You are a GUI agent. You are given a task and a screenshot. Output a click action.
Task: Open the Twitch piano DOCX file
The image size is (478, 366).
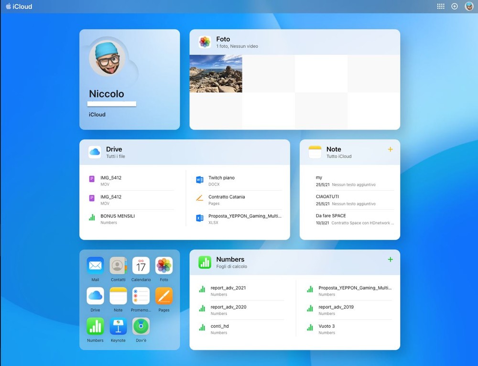coord(221,180)
